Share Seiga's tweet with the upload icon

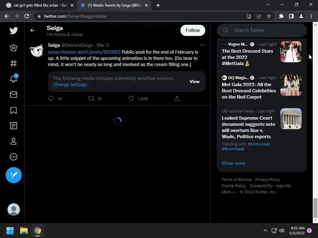tap(177, 99)
